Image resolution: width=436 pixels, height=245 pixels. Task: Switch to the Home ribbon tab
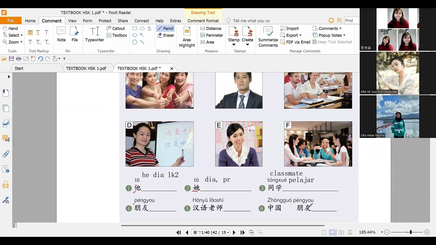tap(30, 21)
